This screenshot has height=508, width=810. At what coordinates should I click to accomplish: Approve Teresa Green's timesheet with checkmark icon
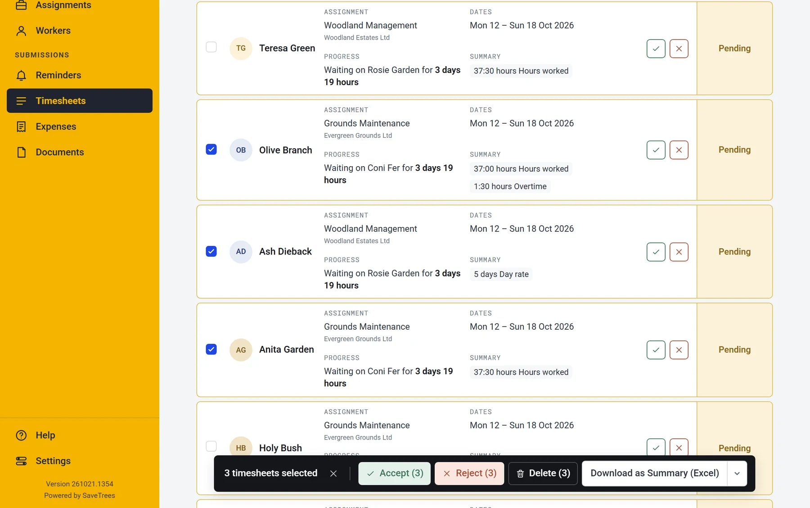[656, 49]
